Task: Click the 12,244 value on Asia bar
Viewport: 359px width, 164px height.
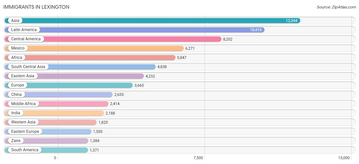Action: [x=292, y=21]
